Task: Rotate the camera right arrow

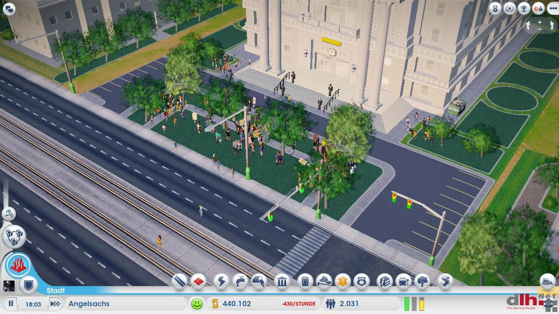Action: click(x=552, y=26)
